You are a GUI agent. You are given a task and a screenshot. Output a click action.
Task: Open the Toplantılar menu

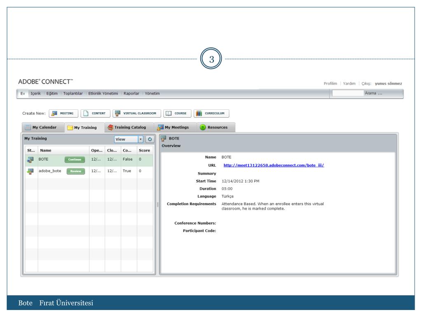tap(73, 94)
